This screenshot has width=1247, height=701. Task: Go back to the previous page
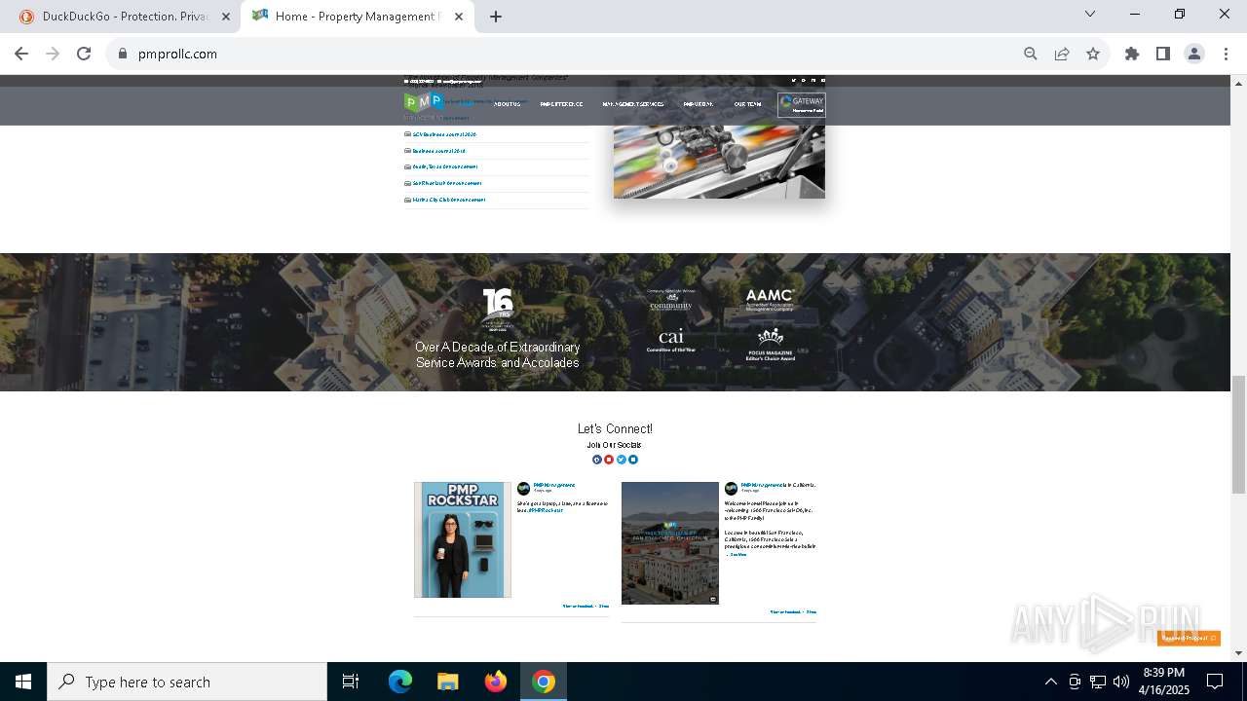(x=21, y=54)
